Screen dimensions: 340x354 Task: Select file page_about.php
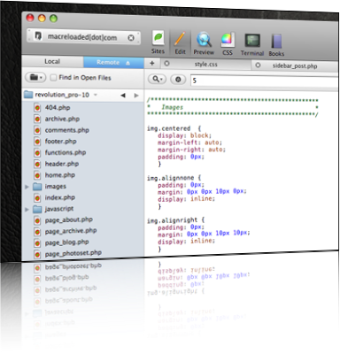(68, 219)
